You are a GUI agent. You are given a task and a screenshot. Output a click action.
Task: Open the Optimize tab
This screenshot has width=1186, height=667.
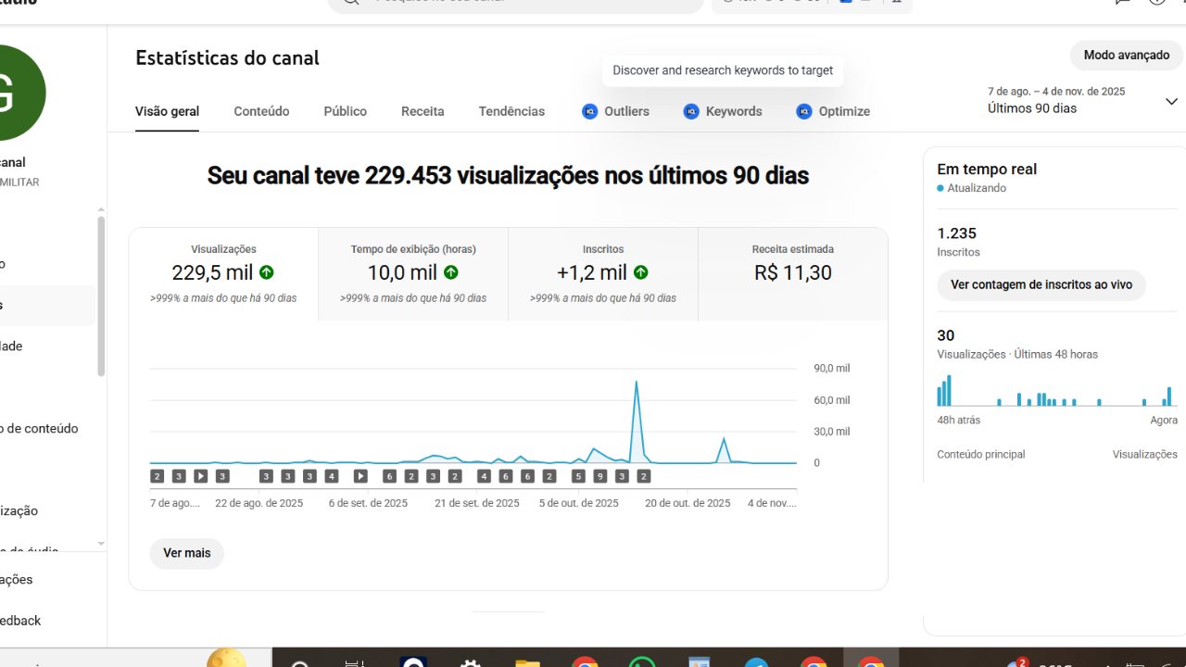pyautogui.click(x=833, y=111)
